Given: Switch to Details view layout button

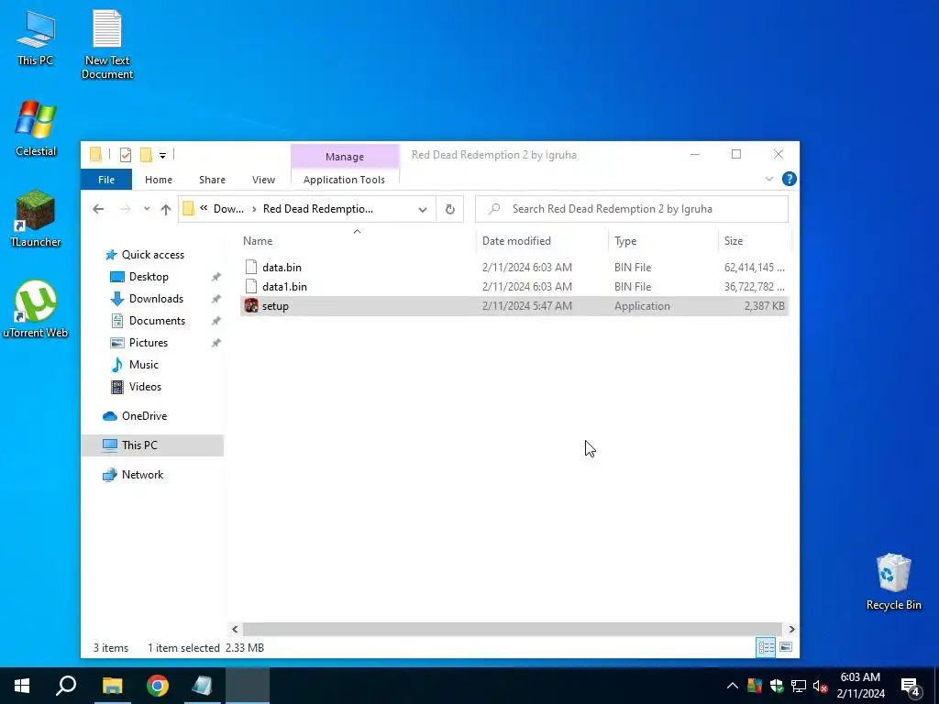Looking at the screenshot, I should (x=766, y=648).
